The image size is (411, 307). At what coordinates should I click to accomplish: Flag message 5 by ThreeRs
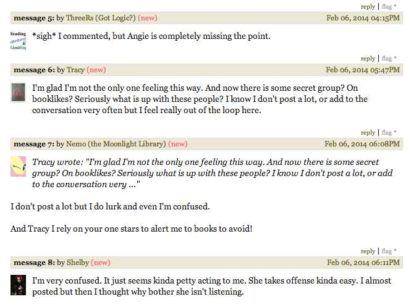click(388, 59)
